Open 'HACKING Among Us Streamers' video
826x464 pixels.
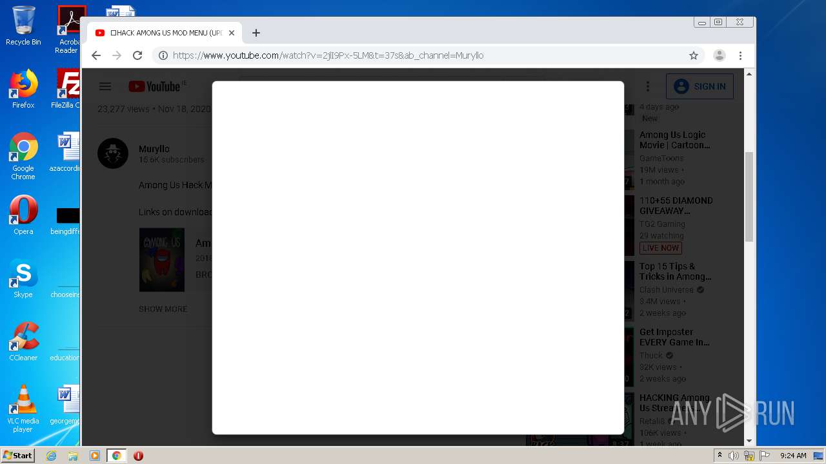pyautogui.click(x=674, y=403)
